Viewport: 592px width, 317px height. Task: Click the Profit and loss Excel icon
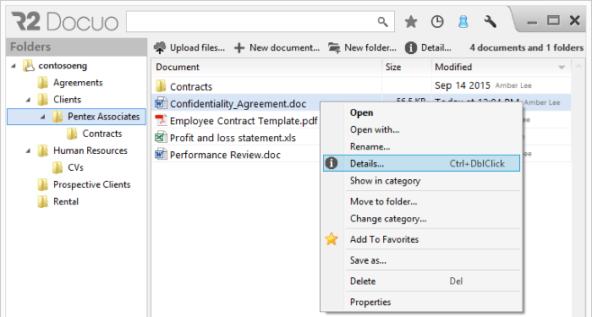coord(162,137)
